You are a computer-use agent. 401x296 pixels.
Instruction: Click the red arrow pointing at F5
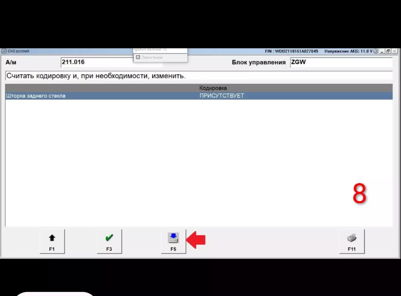(196, 240)
